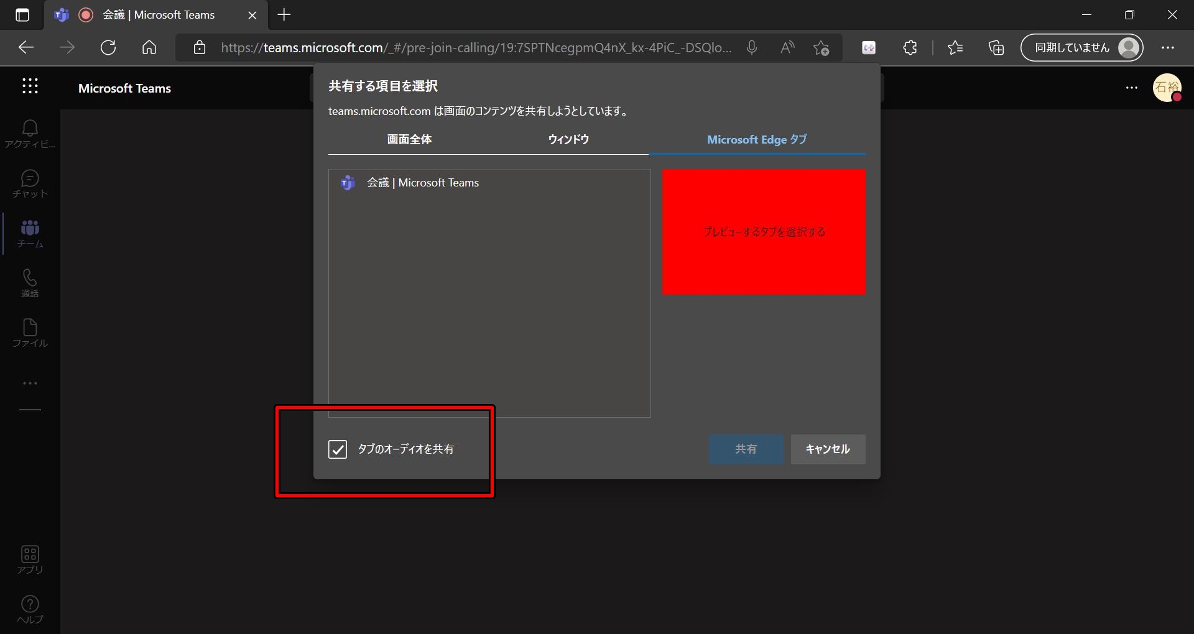The image size is (1194, 634).
Task: Open the Edge settings menu via three dots
Action: point(1169,47)
